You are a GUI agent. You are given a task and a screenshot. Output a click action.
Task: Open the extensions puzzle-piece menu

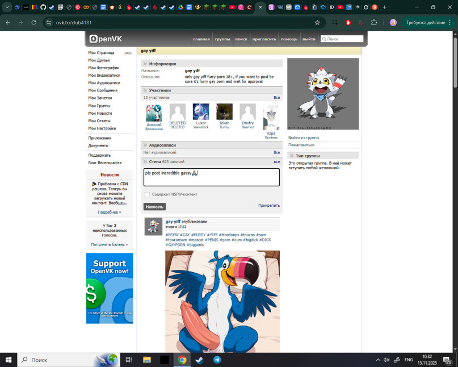(x=374, y=23)
